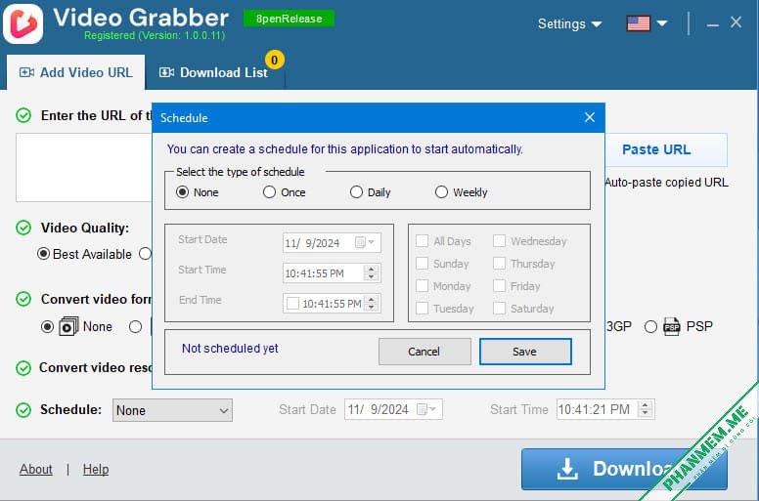Tick the Sunday checkbox
The image size is (759, 501).
[x=423, y=264]
